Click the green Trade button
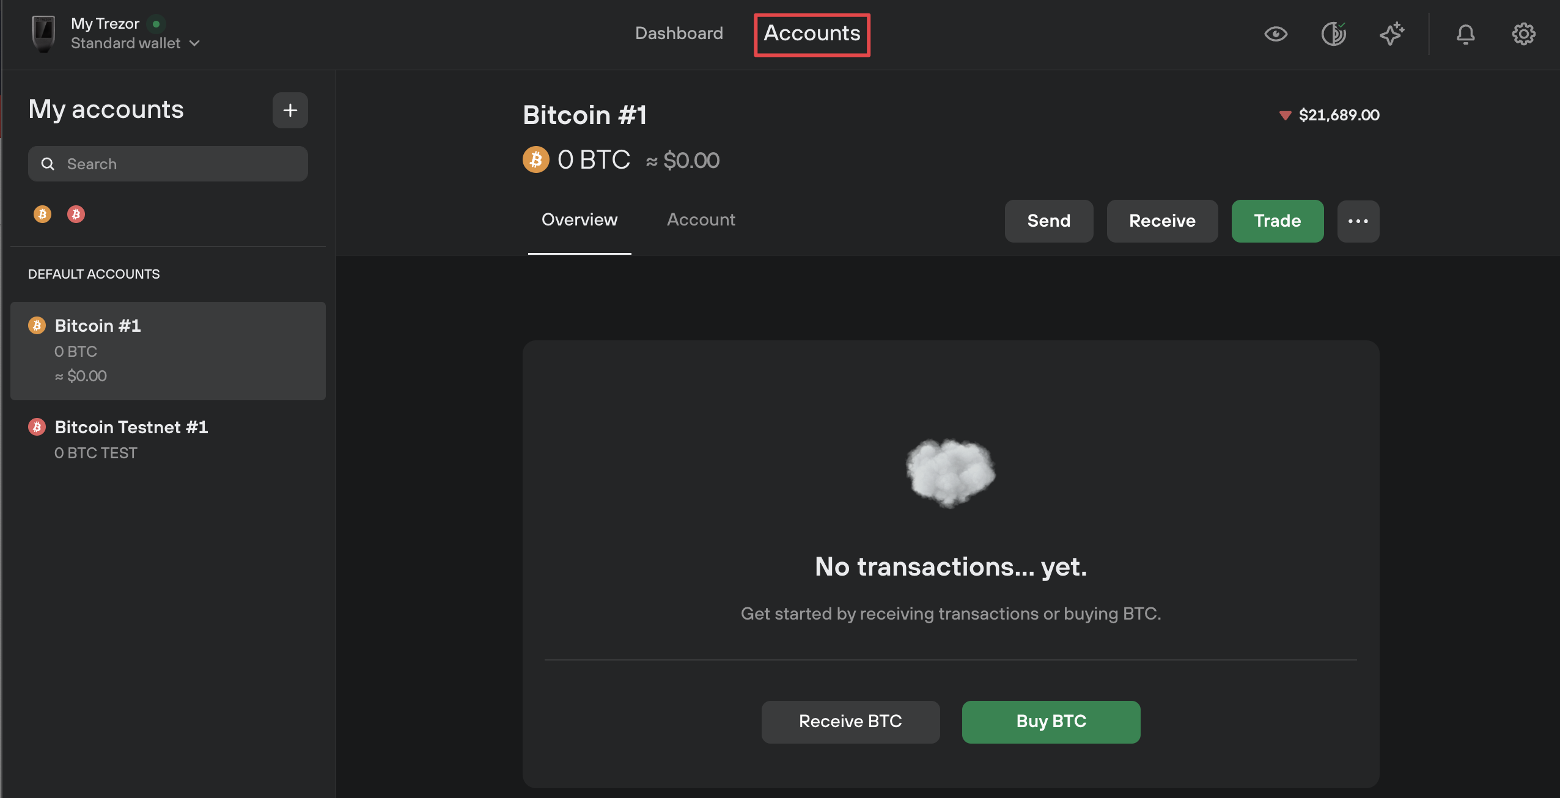The image size is (1560, 798). (1278, 221)
